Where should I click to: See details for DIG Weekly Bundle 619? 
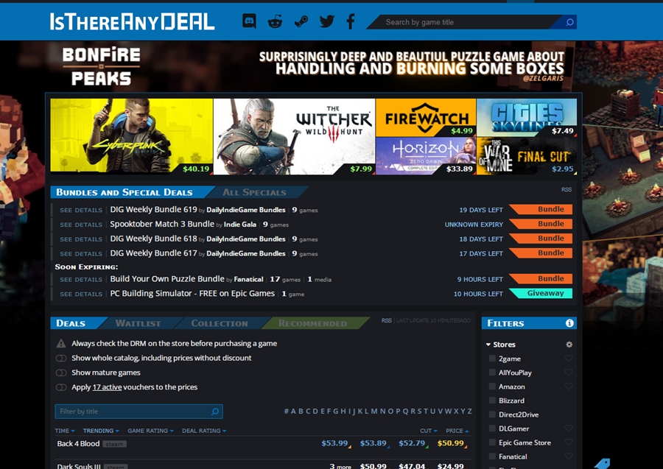tap(81, 210)
